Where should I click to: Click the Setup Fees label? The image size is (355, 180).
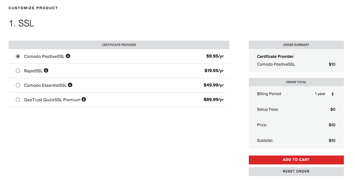point(268,109)
